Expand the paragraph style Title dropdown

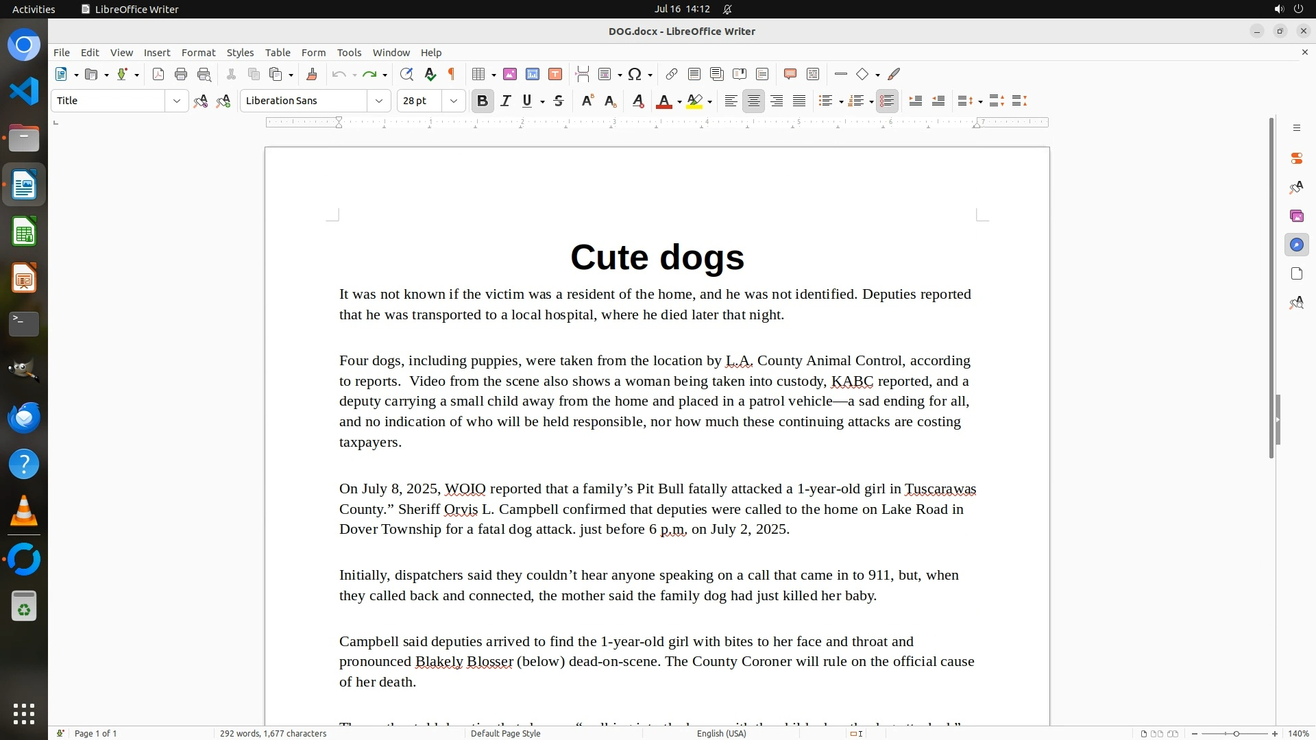tap(176, 101)
